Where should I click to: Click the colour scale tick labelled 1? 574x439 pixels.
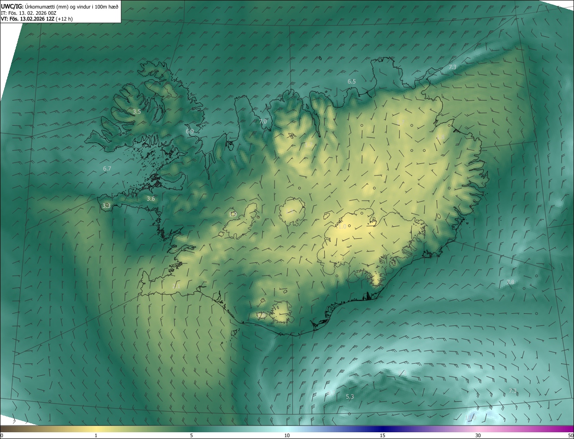[x=96, y=435]
